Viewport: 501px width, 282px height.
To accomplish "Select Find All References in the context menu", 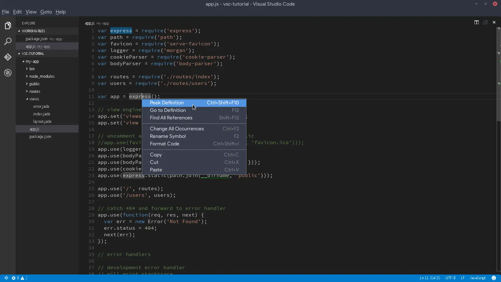I will pyautogui.click(x=194, y=118).
